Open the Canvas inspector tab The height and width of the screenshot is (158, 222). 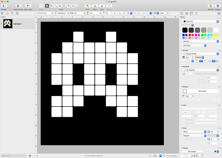pos(191,13)
